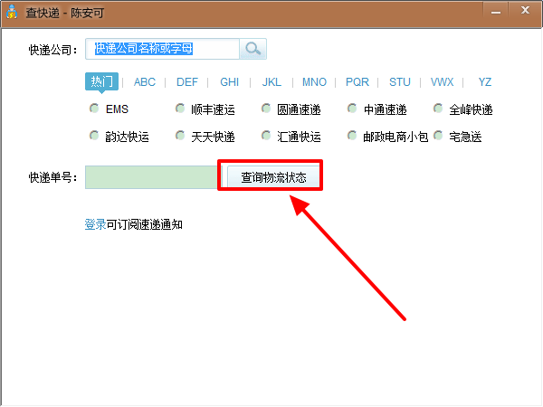Select the 天天快递 radio option
The image size is (543, 407).
(180, 136)
